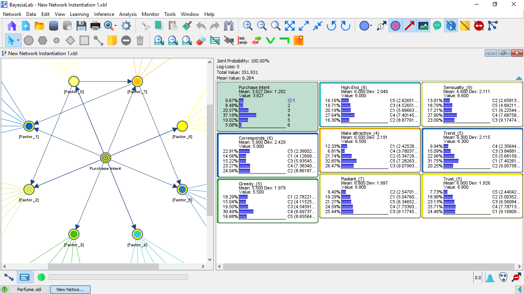Toggle the monitor panel icon in status bar
The image size is (524, 294).
click(x=25, y=277)
